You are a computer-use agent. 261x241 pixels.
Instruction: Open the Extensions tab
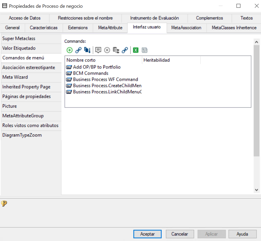(x=78, y=28)
